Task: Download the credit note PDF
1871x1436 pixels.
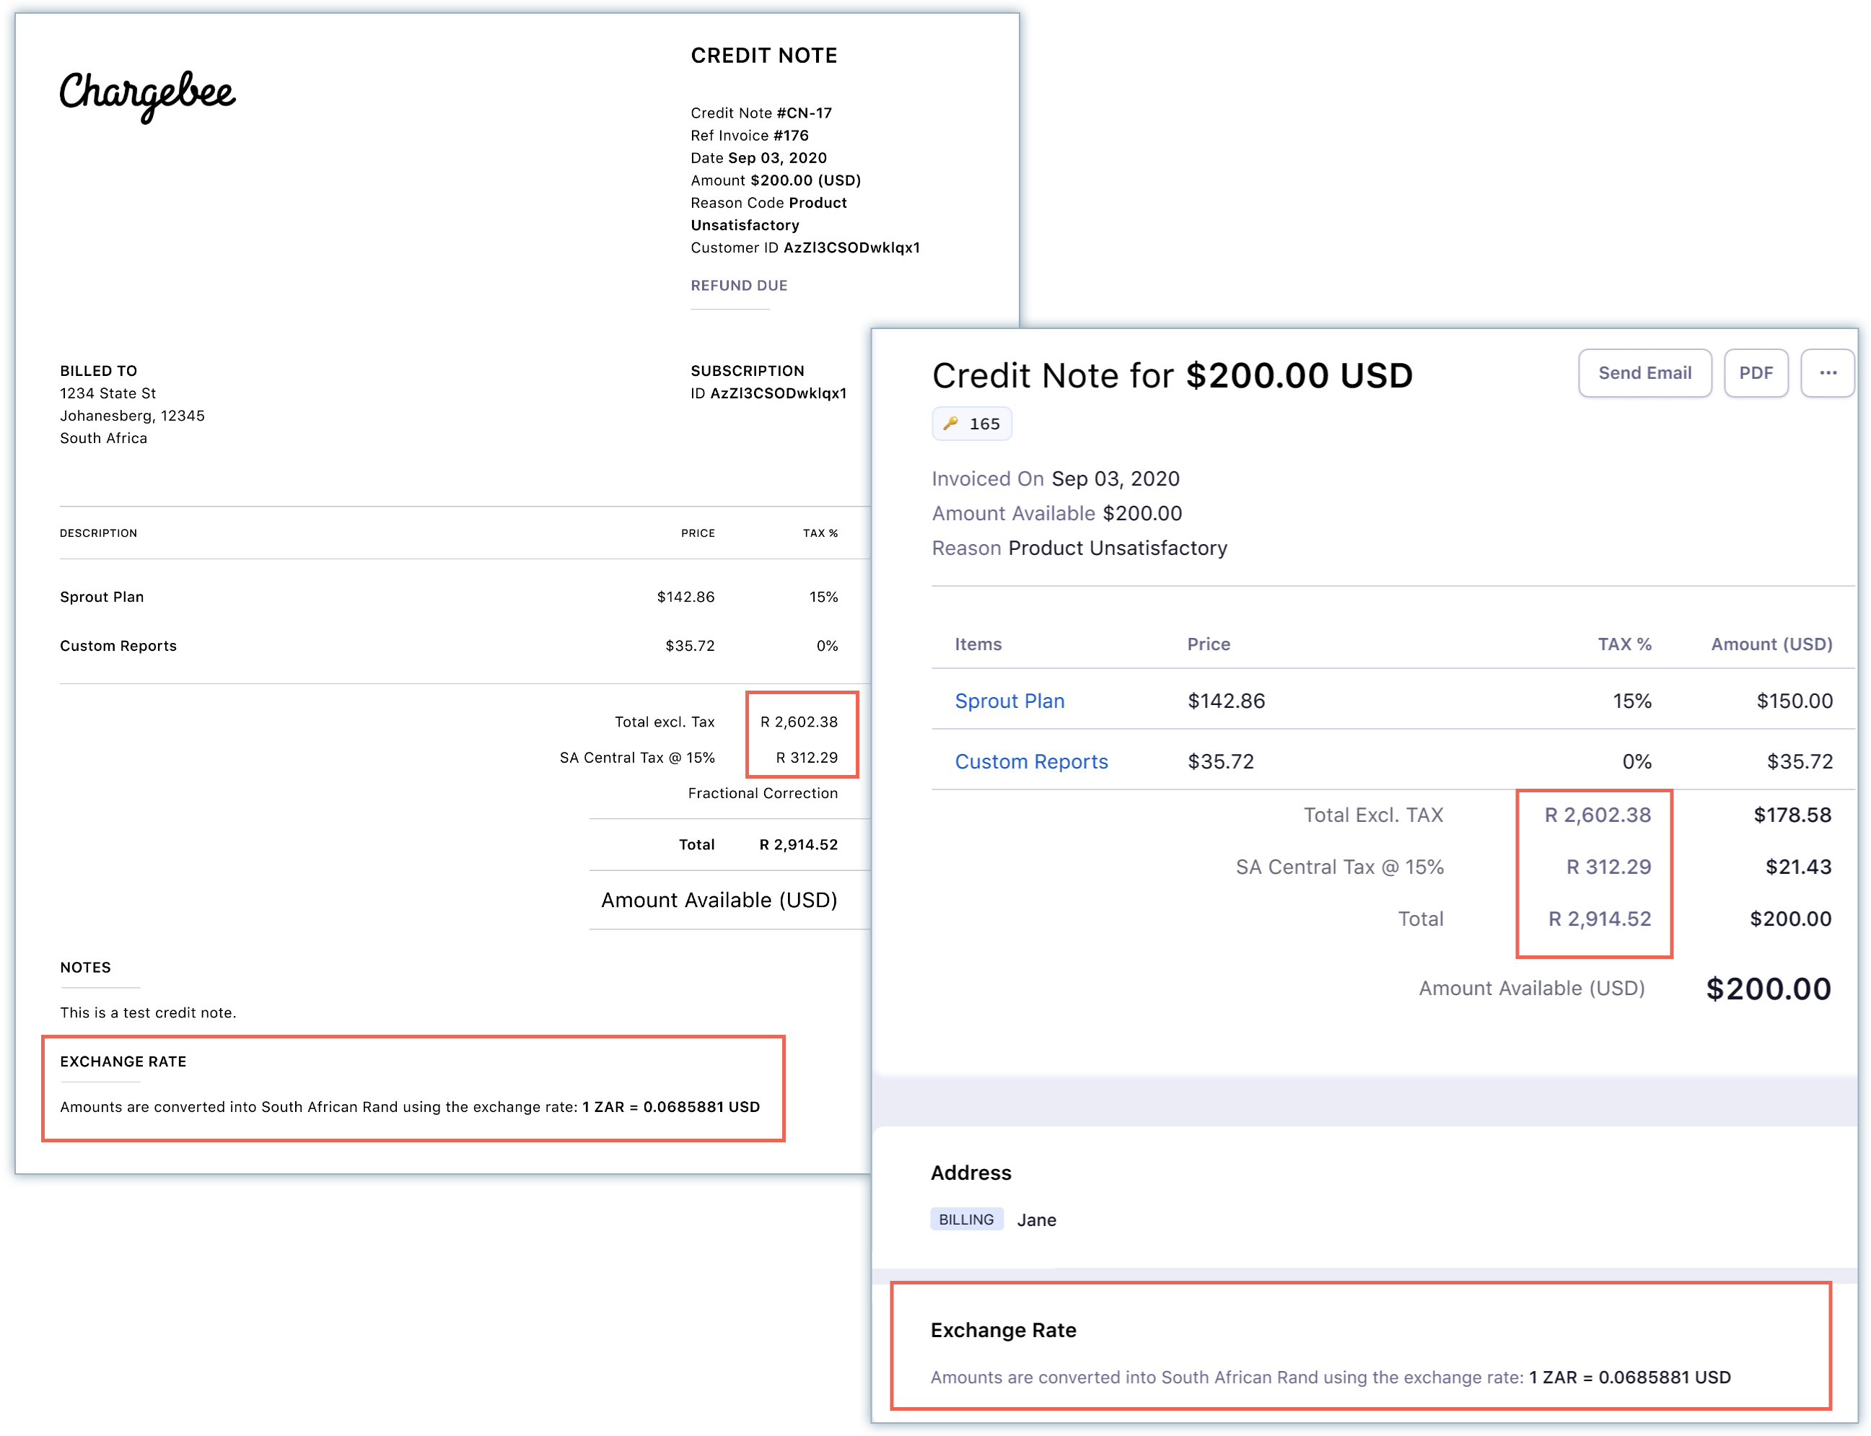Action: [1755, 372]
